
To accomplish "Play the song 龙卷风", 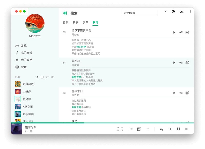I will [174, 63].
